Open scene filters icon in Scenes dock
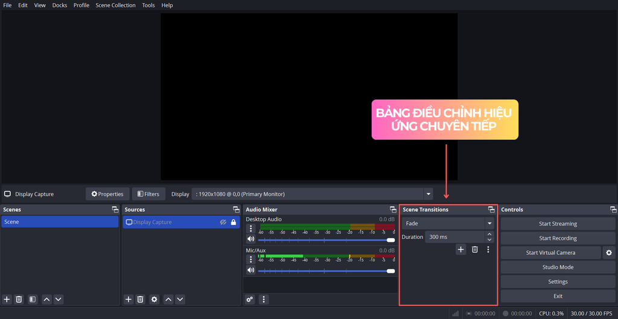Screen dimensions: 618x319 [33, 299]
